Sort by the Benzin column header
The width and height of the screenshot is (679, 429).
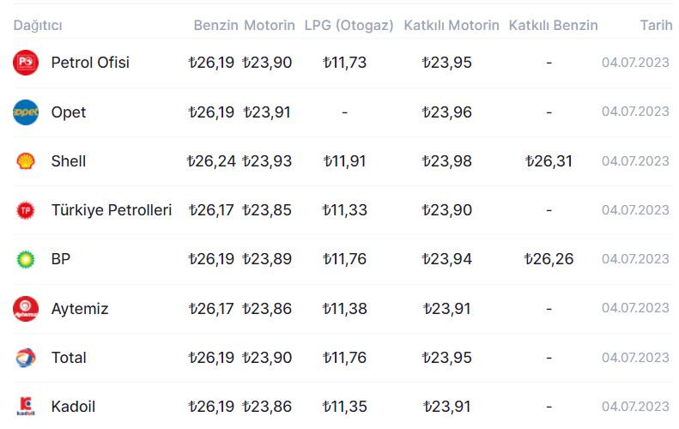(215, 25)
